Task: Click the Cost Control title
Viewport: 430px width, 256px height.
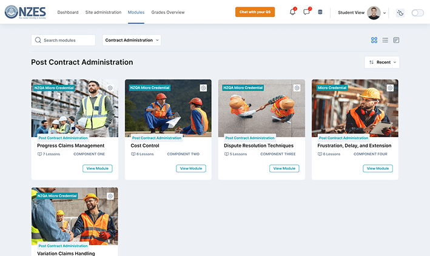Action: [x=145, y=146]
